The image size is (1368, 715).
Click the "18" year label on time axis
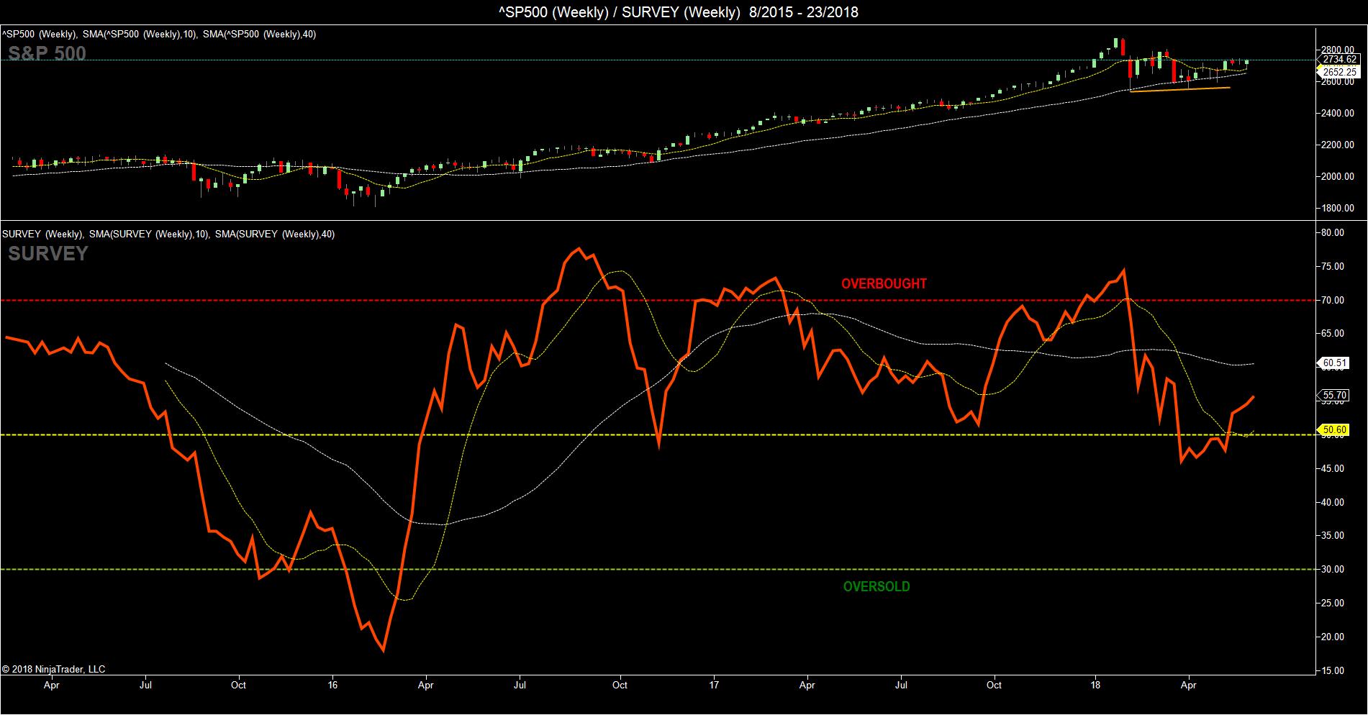[x=1095, y=685]
